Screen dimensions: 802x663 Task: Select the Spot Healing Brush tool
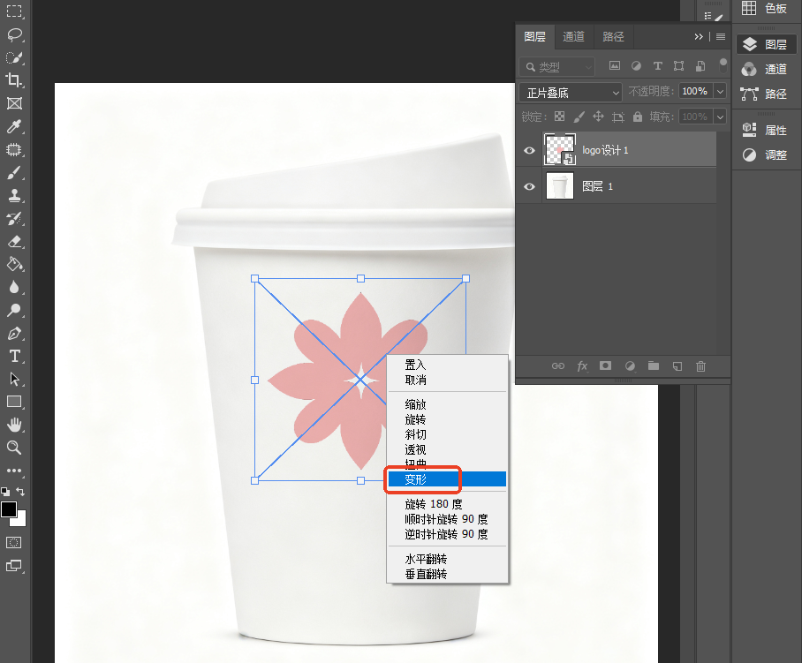point(14,149)
